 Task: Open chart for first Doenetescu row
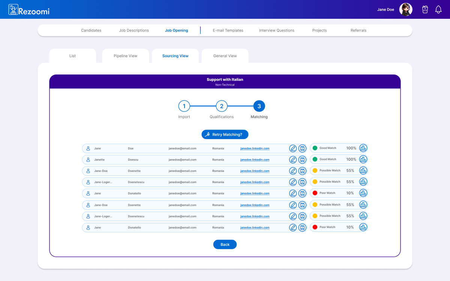(363, 182)
